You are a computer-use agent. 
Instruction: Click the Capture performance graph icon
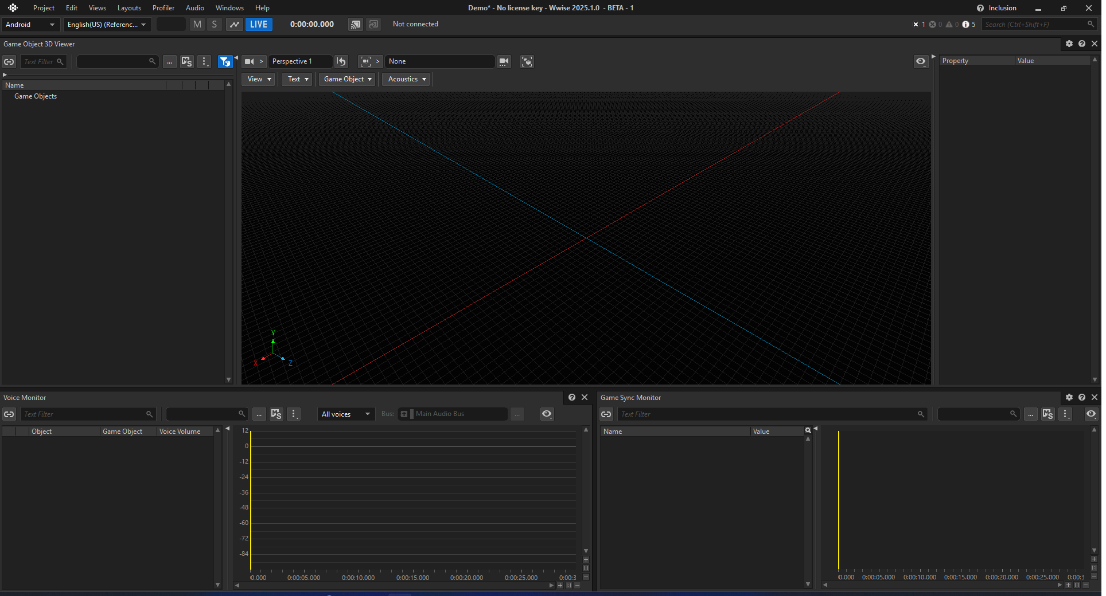tap(234, 24)
